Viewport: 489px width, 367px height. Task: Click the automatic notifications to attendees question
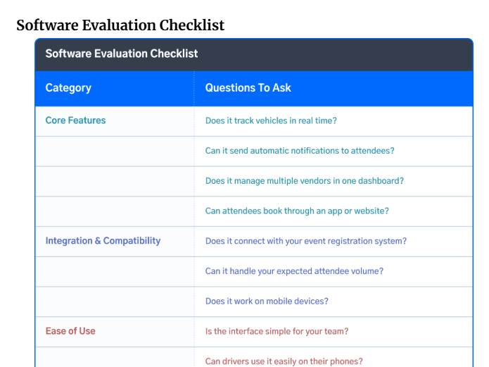coord(300,151)
